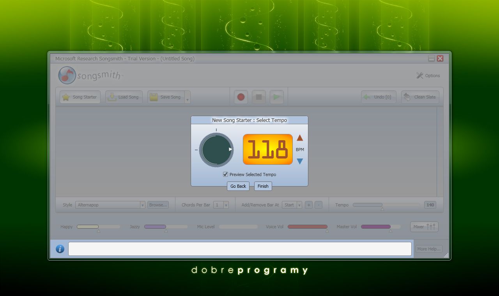Screen dimensions: 499x296
Task: Close the Songsmith window
Action: coord(440,58)
